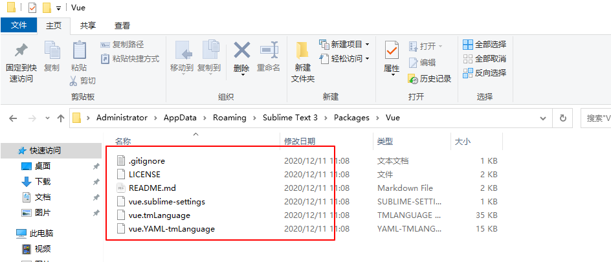Click the red X Delete icon

point(241,50)
